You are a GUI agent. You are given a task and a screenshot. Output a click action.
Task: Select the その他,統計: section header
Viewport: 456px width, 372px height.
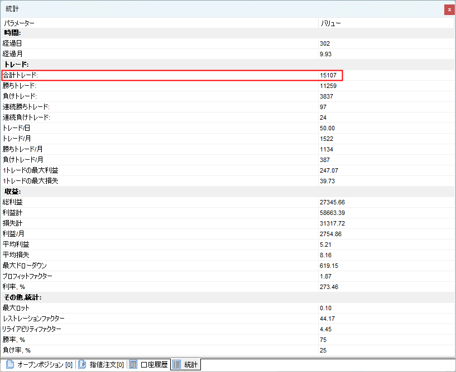click(228, 297)
